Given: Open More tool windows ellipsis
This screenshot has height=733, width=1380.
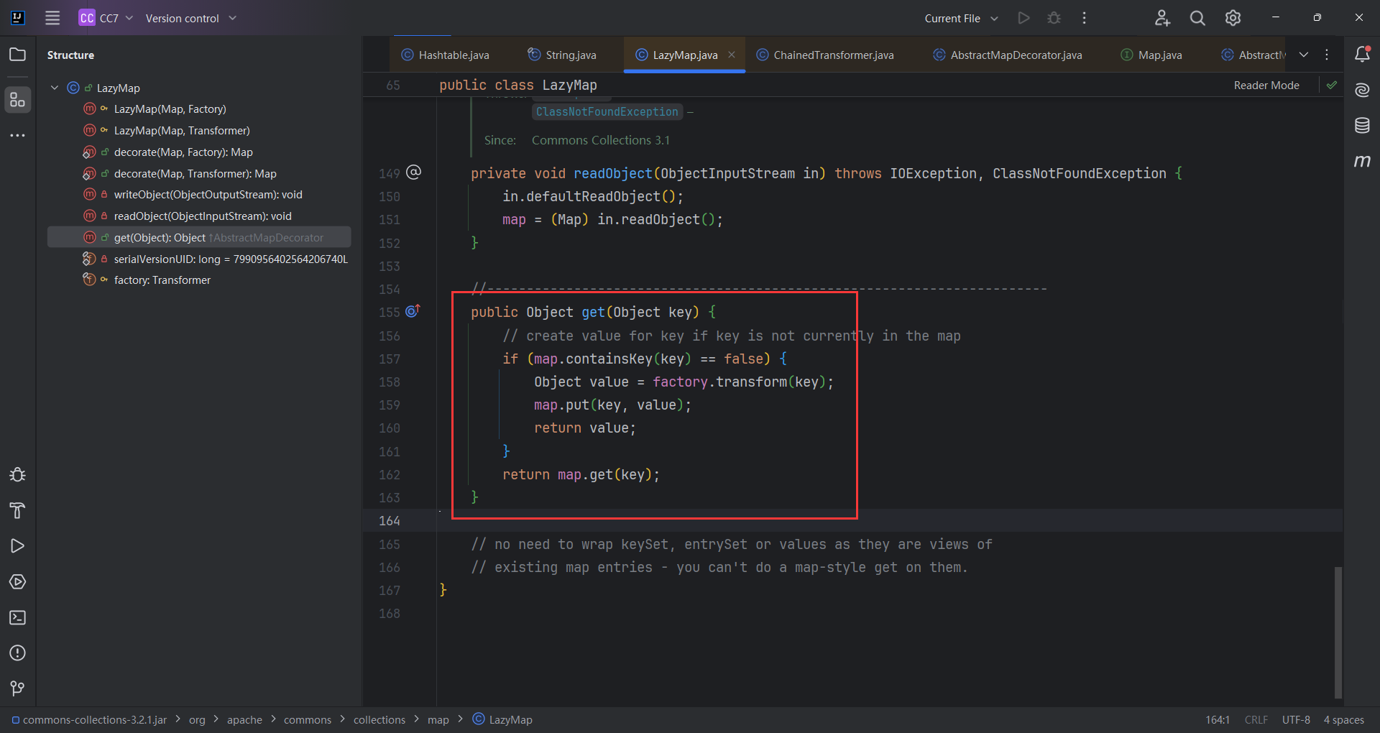Looking at the screenshot, I should pyautogui.click(x=18, y=135).
